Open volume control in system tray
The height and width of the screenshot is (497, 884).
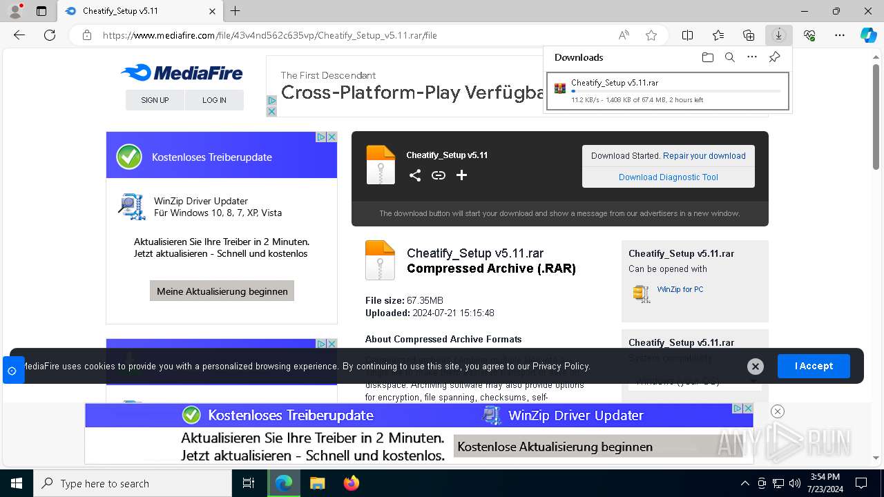[x=795, y=483]
